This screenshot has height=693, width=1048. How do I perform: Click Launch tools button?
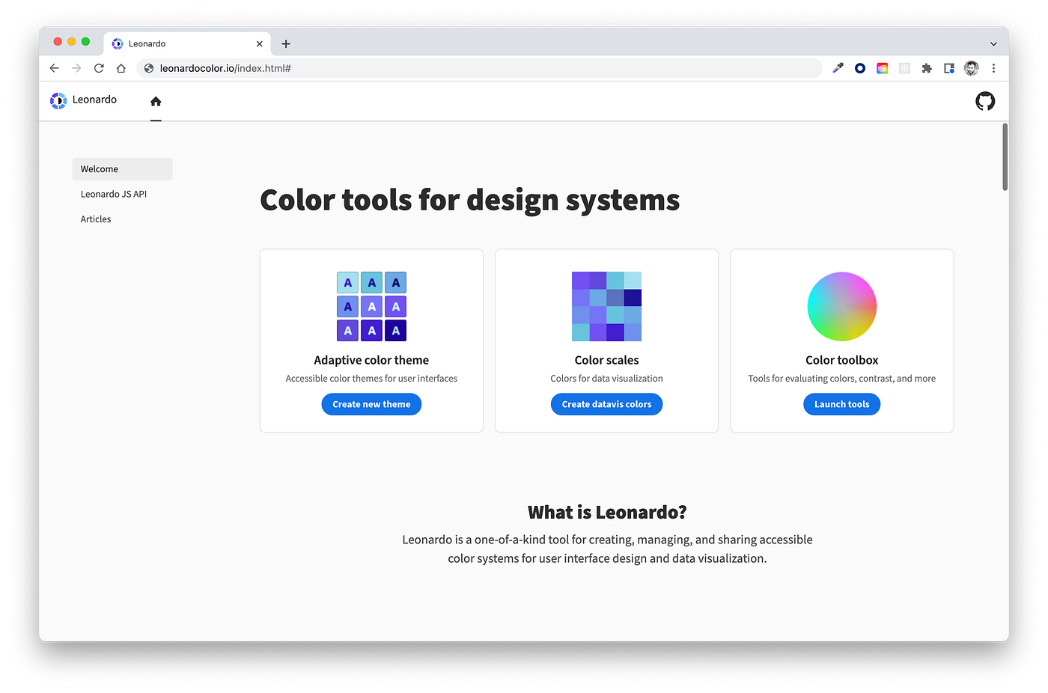(x=842, y=404)
